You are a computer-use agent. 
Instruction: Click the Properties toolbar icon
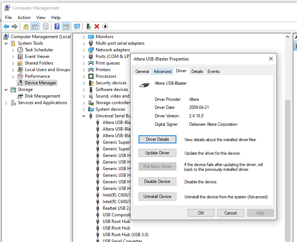[x=45, y=26]
